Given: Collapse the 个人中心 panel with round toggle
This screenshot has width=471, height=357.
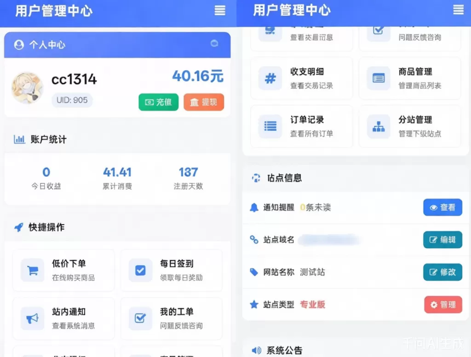Looking at the screenshot, I should [x=214, y=44].
